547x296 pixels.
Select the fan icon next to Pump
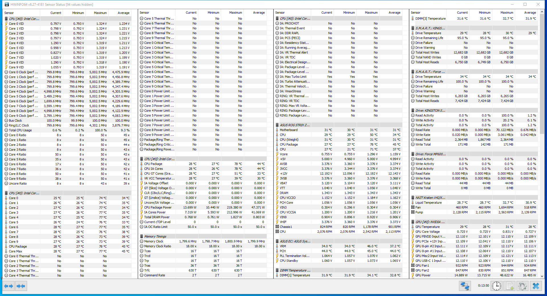click(x=413, y=212)
